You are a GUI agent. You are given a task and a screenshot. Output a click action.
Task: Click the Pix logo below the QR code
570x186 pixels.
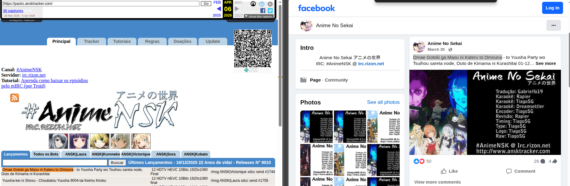(251, 70)
